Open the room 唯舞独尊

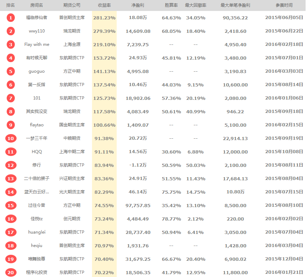(x=37, y=259)
